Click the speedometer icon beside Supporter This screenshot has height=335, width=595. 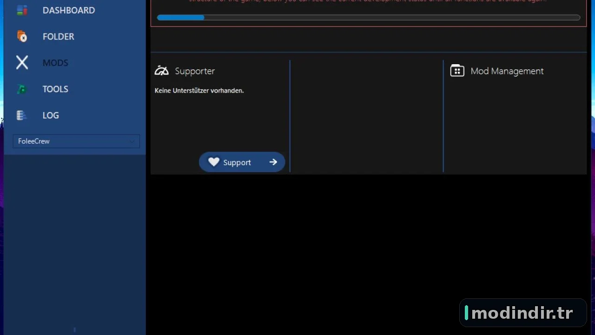162,71
